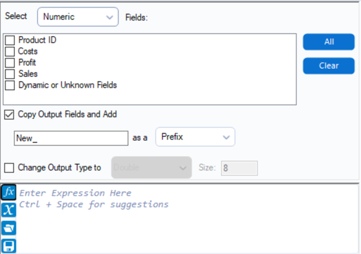Uncheck Copy Output Fields and Add
361x254 pixels.
[x=9, y=115]
